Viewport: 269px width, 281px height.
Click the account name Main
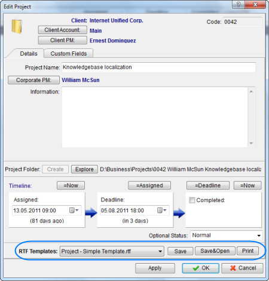[x=96, y=31]
